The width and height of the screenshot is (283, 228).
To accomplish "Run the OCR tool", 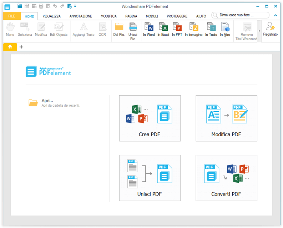I will [102, 30].
